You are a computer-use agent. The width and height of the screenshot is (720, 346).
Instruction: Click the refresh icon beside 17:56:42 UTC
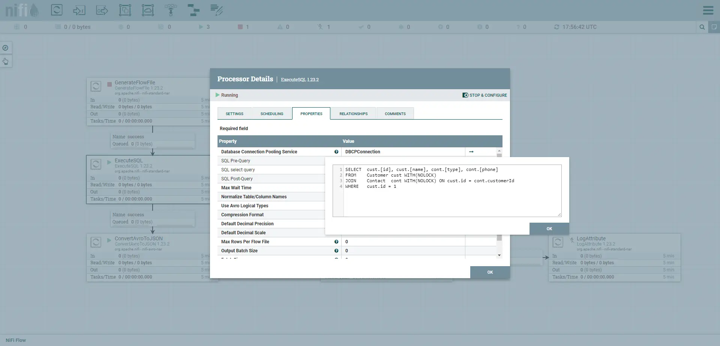click(556, 27)
